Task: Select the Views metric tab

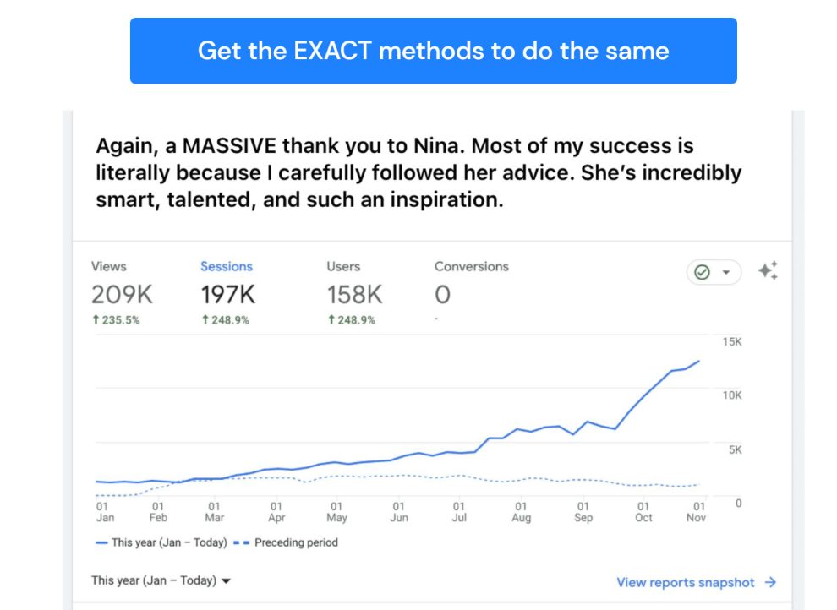Action: [x=109, y=266]
